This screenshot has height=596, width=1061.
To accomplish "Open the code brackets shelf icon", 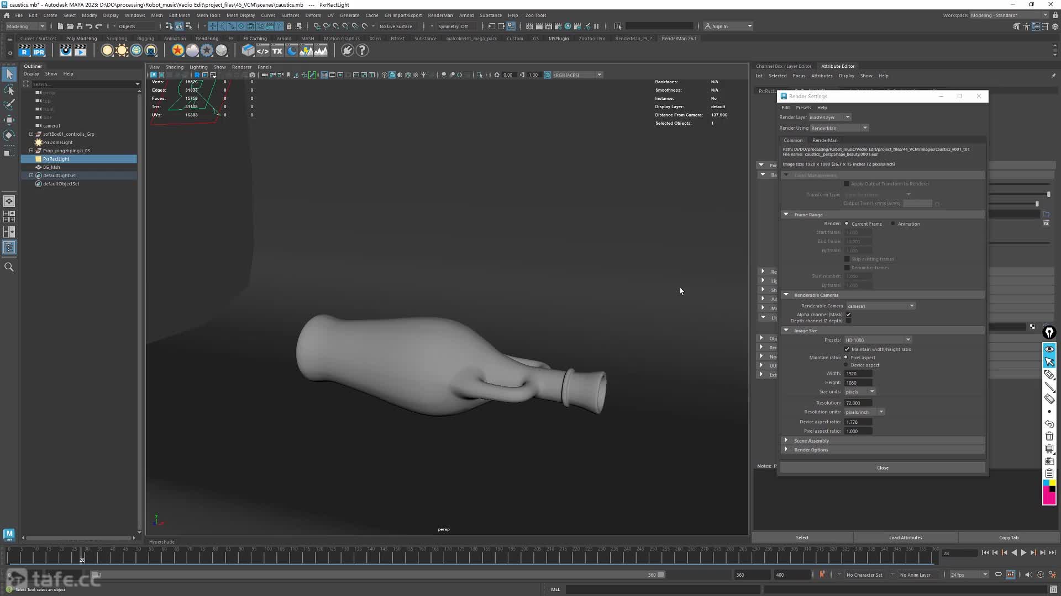I will (x=262, y=51).
